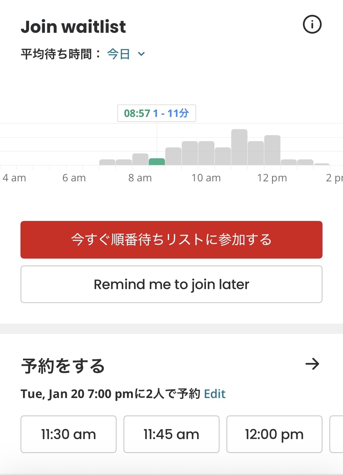Click the 予約をする section heading
343x475 pixels.
(x=63, y=366)
